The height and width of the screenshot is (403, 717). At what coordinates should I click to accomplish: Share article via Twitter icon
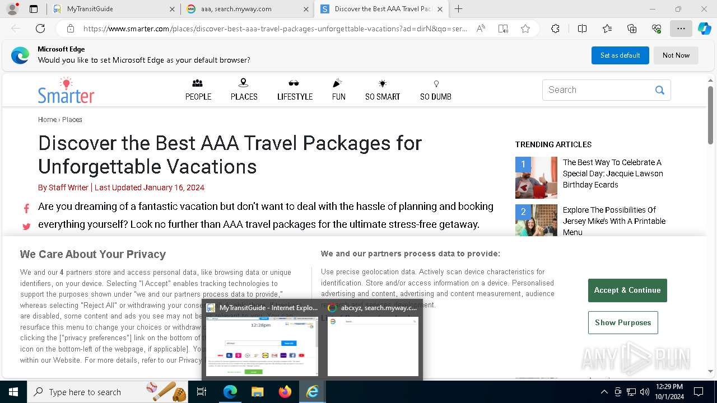coord(26,227)
